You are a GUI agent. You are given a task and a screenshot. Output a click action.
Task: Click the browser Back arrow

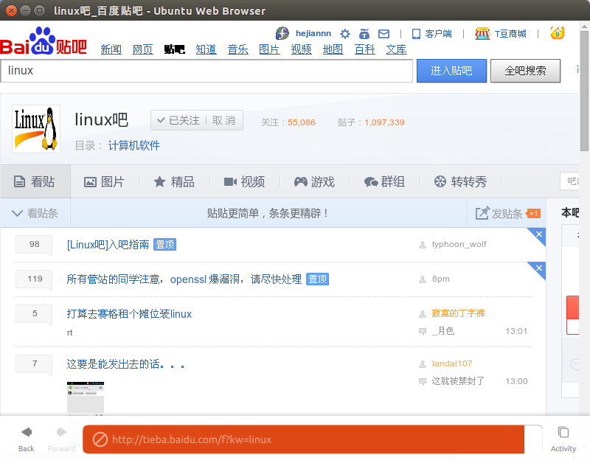point(26,432)
